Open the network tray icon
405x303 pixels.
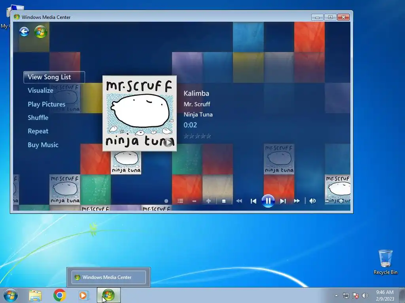click(346, 296)
